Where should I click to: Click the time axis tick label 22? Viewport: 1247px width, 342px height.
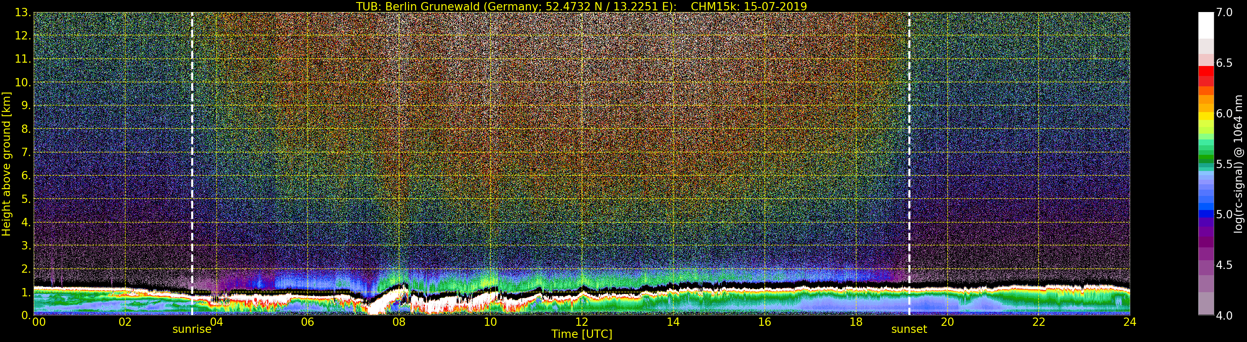pyautogui.click(x=1039, y=322)
